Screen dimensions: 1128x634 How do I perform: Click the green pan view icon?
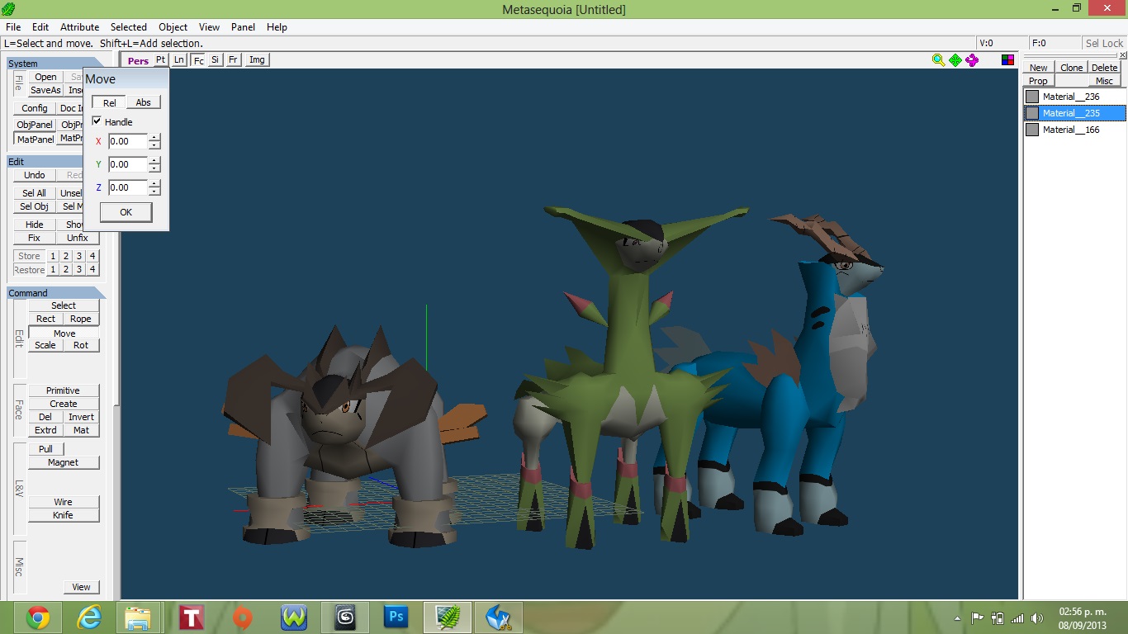click(x=955, y=59)
